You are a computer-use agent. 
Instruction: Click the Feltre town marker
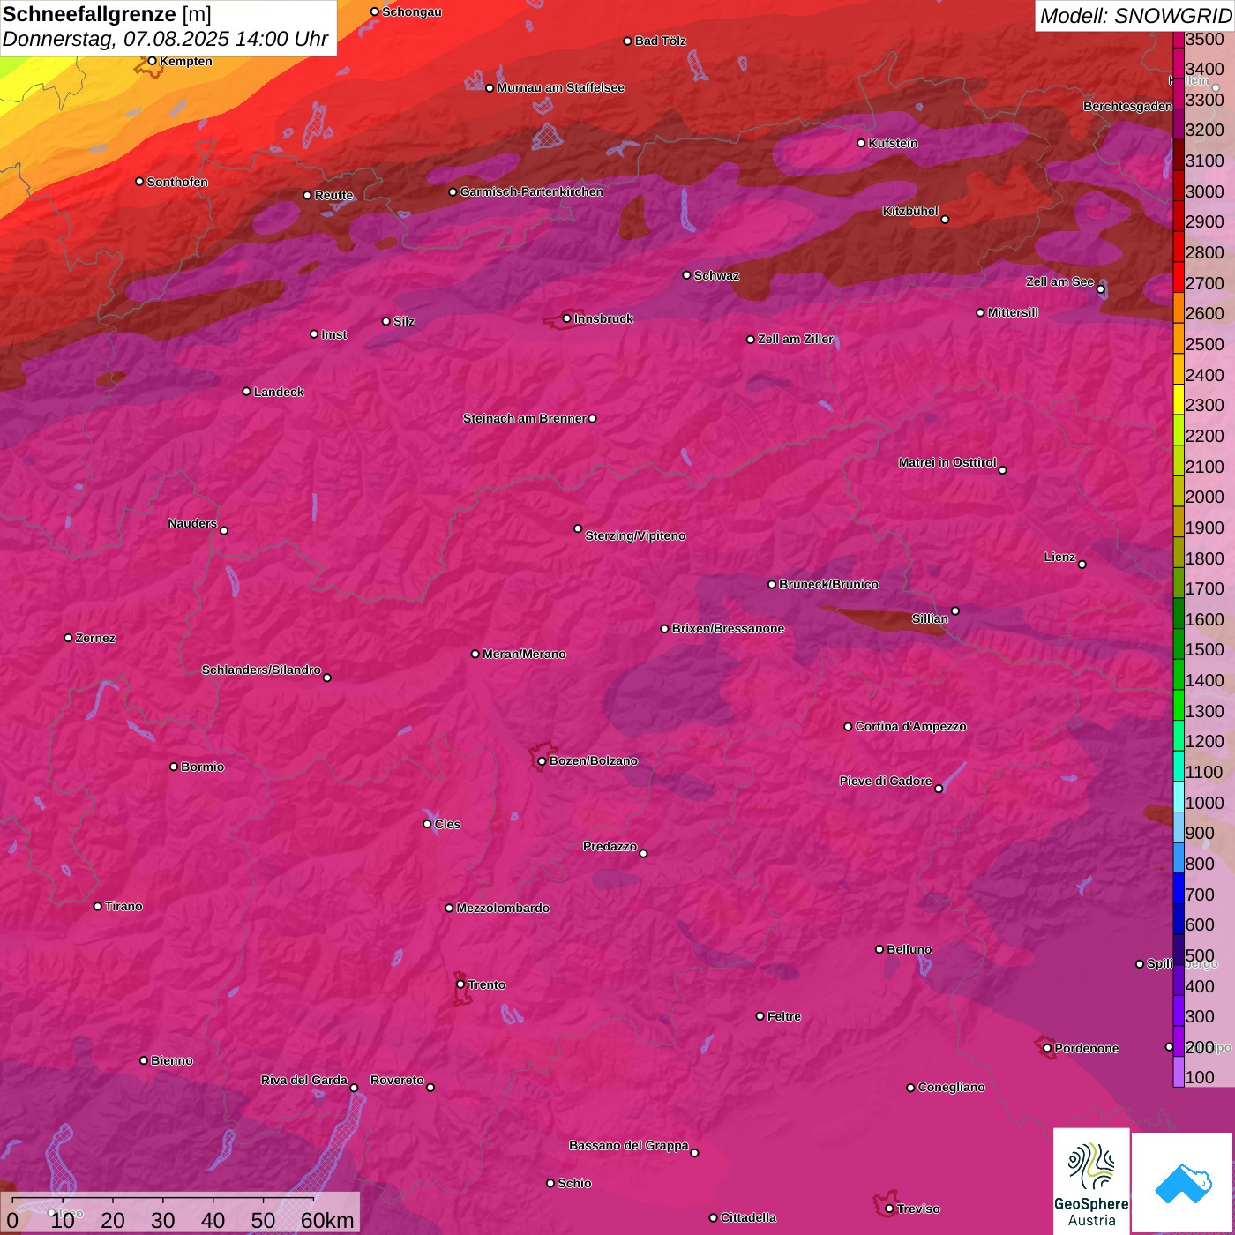pos(760,1016)
